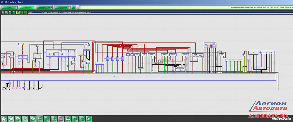Switch to the Диагностика tab

[x=27, y=7]
